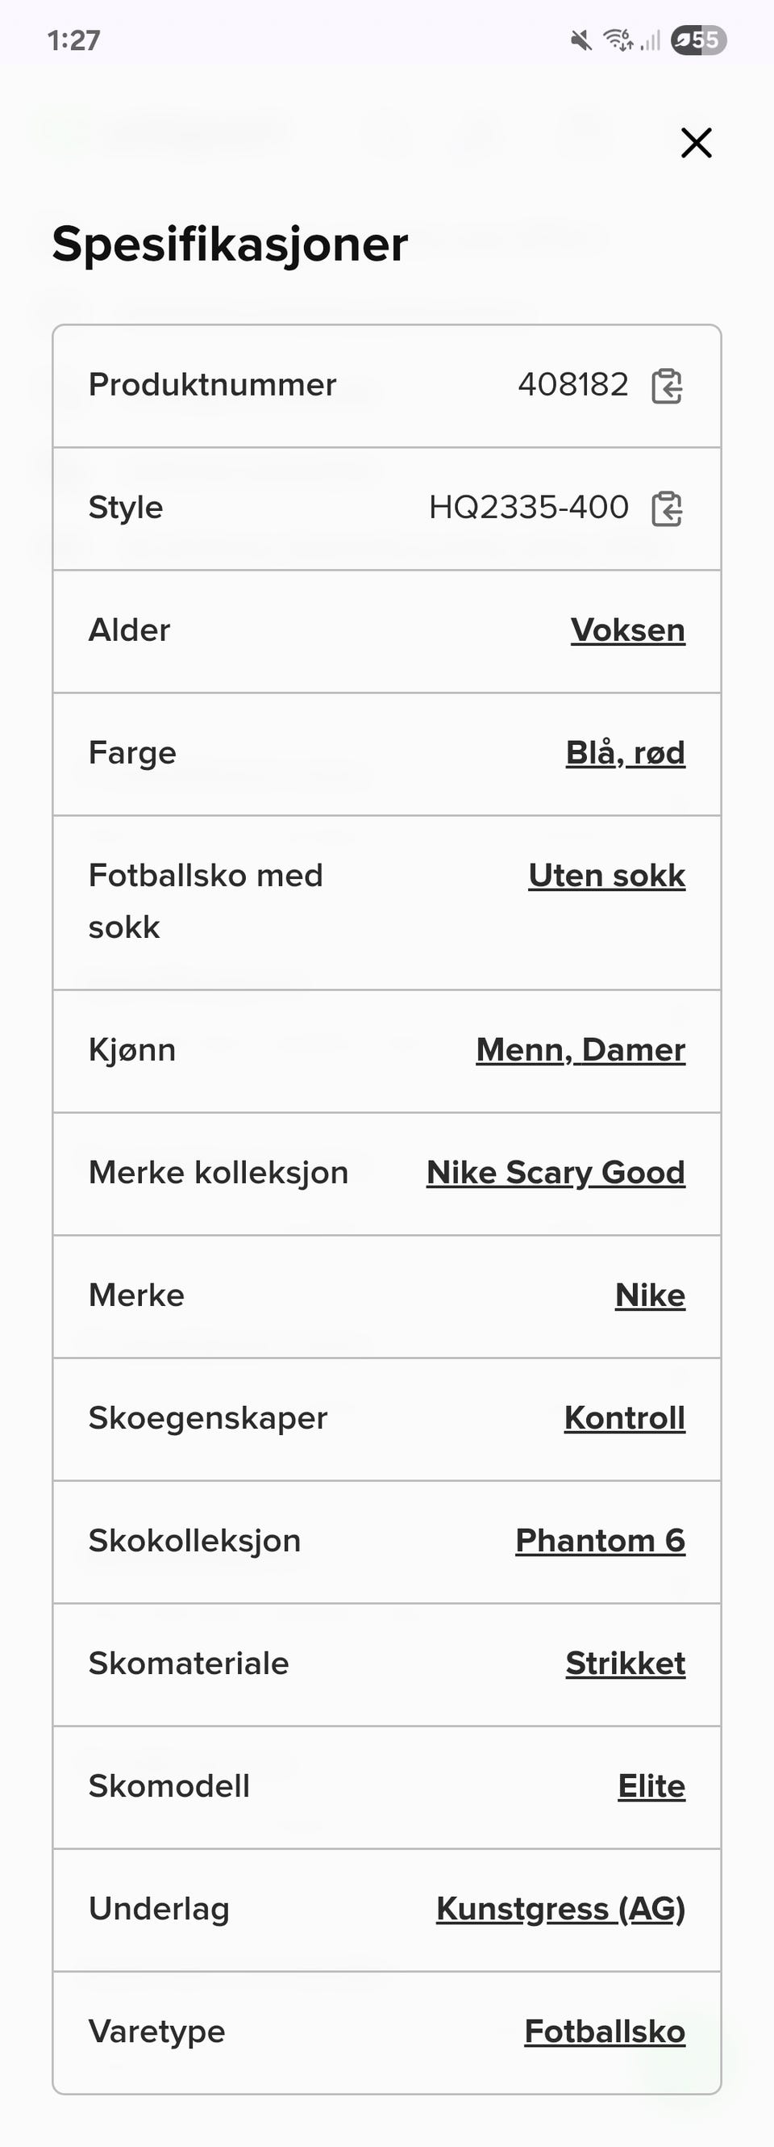This screenshot has width=774, height=2147.
Task: Copy the style code HQ2335-400
Action: [667, 508]
